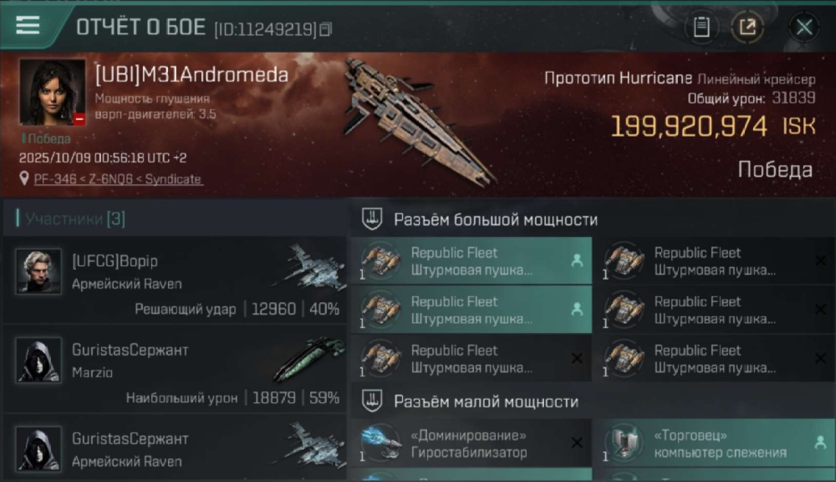Viewport: 836px width, 482px height.
Task: Open Marzio ship icon in participants list
Action: [308, 359]
